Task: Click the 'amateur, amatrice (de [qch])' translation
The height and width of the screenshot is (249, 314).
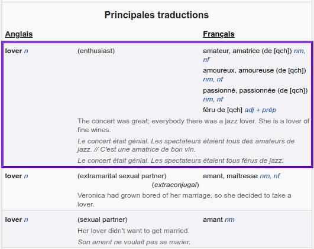Action: (x=247, y=51)
